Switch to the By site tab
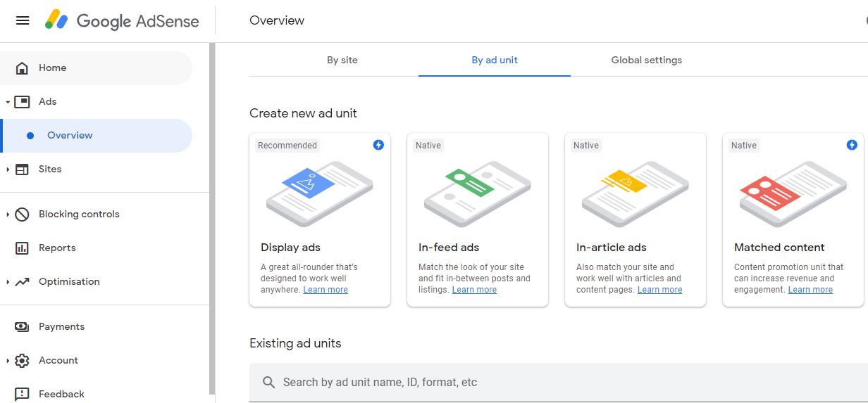This screenshot has width=868, height=403. tap(342, 60)
